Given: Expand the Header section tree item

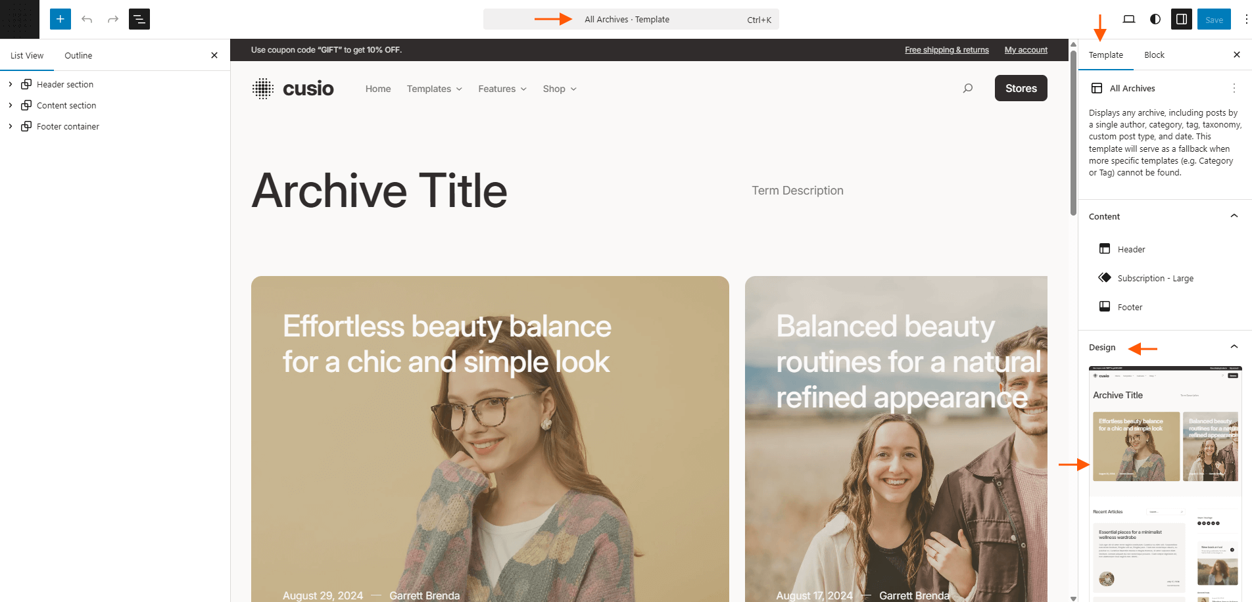Looking at the screenshot, I should (x=11, y=84).
